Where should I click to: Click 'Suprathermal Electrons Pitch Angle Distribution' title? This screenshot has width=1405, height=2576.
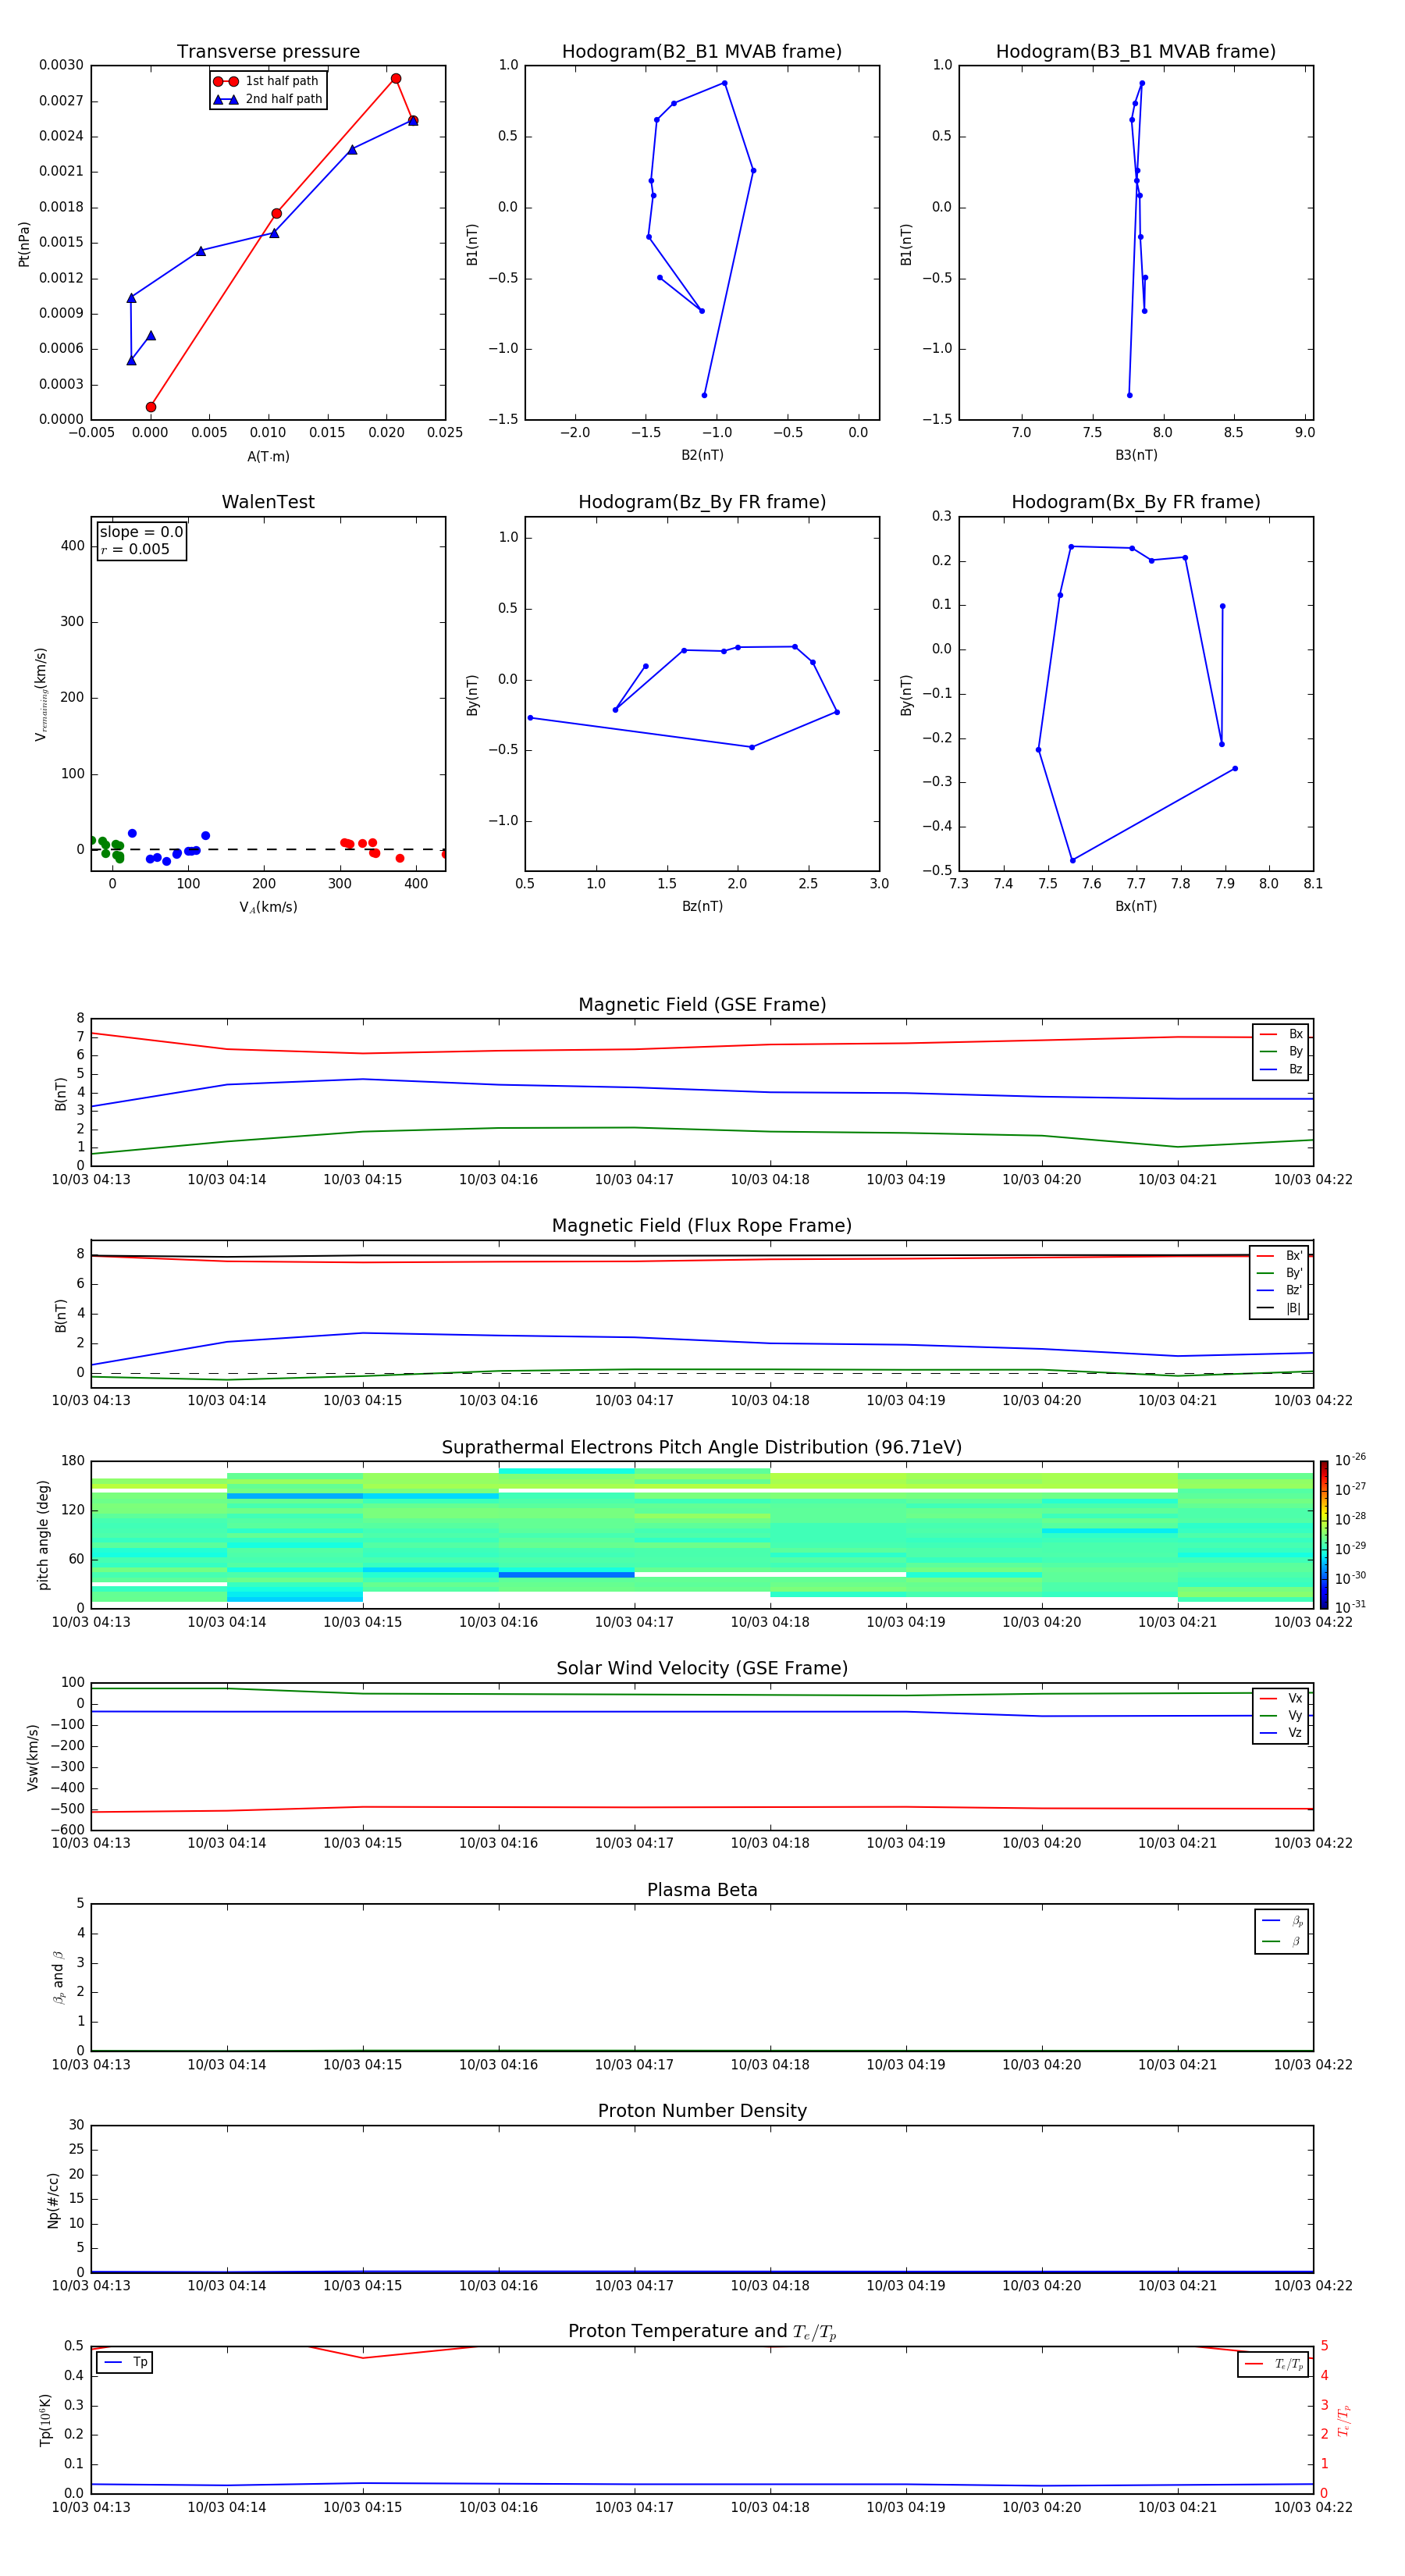point(702,1448)
